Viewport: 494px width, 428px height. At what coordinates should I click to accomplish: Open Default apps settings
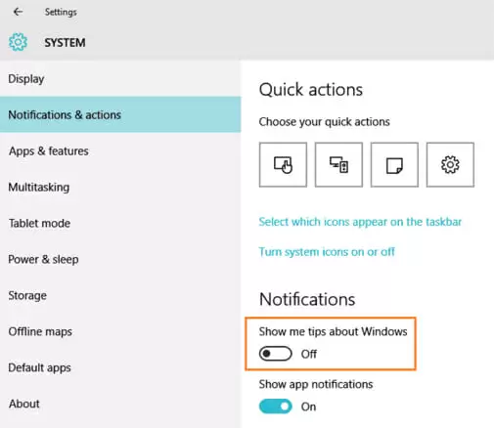point(120,367)
